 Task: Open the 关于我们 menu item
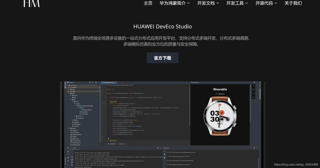[293, 3]
